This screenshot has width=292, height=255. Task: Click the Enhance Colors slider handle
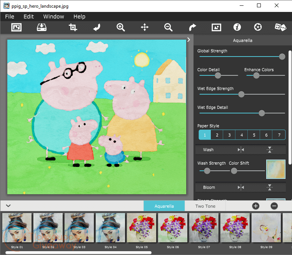tap(256, 75)
